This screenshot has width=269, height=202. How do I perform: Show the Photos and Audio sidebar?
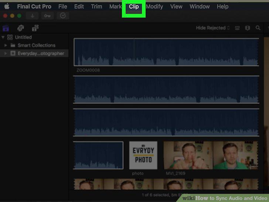point(21,28)
